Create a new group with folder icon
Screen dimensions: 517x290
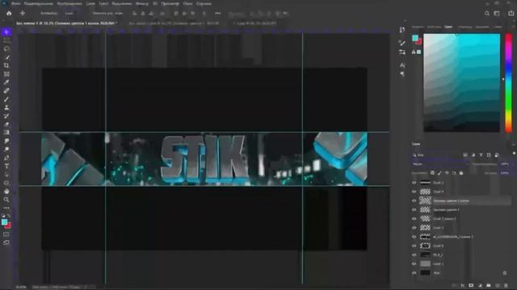[489, 285]
